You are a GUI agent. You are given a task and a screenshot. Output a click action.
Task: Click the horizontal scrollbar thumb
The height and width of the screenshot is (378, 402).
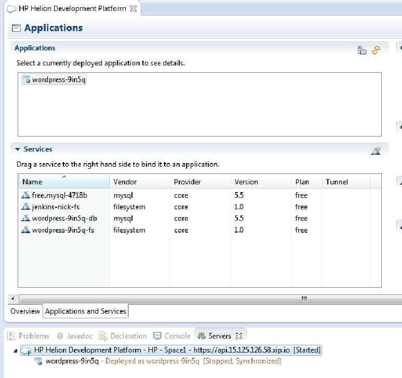coord(210,299)
